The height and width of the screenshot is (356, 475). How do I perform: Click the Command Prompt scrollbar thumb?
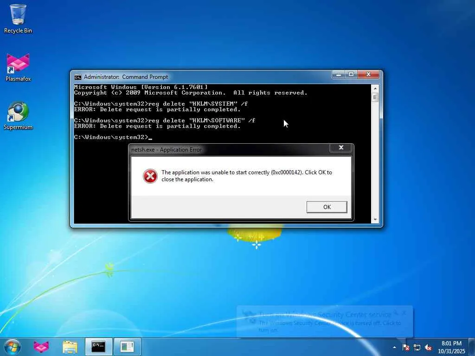point(375,97)
